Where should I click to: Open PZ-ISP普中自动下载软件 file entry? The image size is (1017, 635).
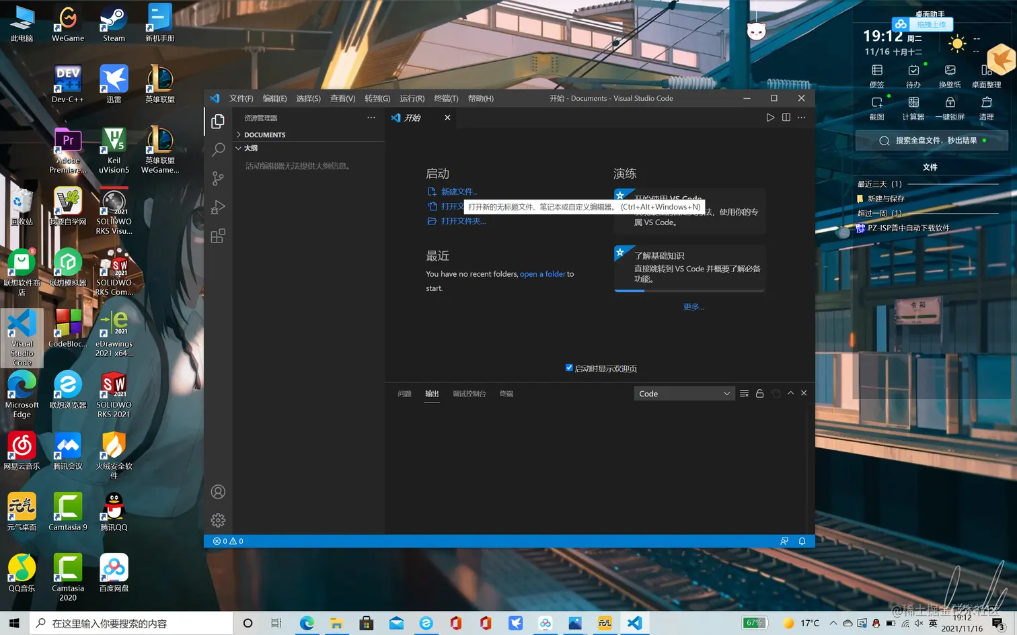point(903,228)
